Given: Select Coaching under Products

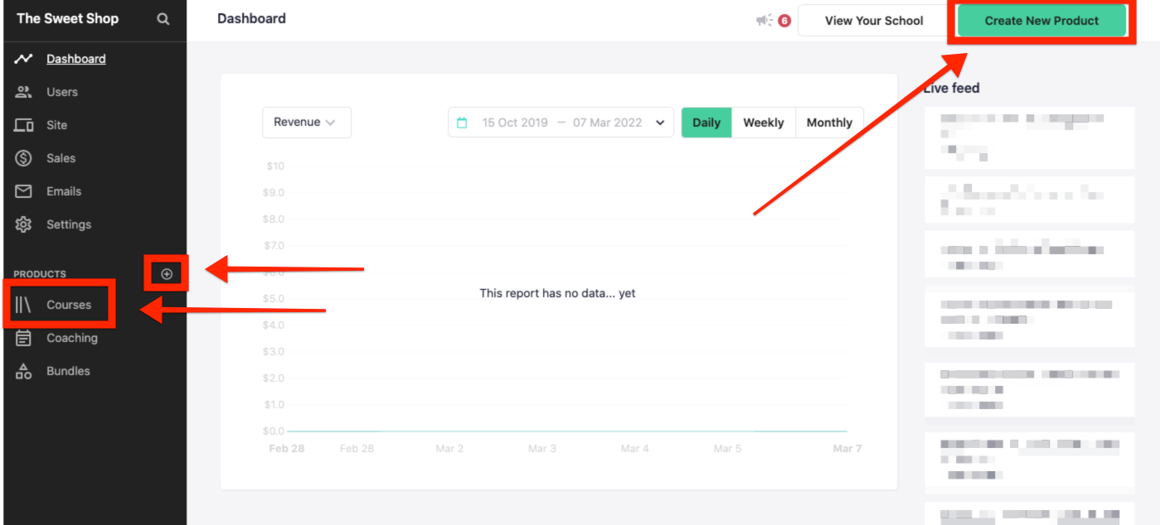Looking at the screenshot, I should [72, 338].
